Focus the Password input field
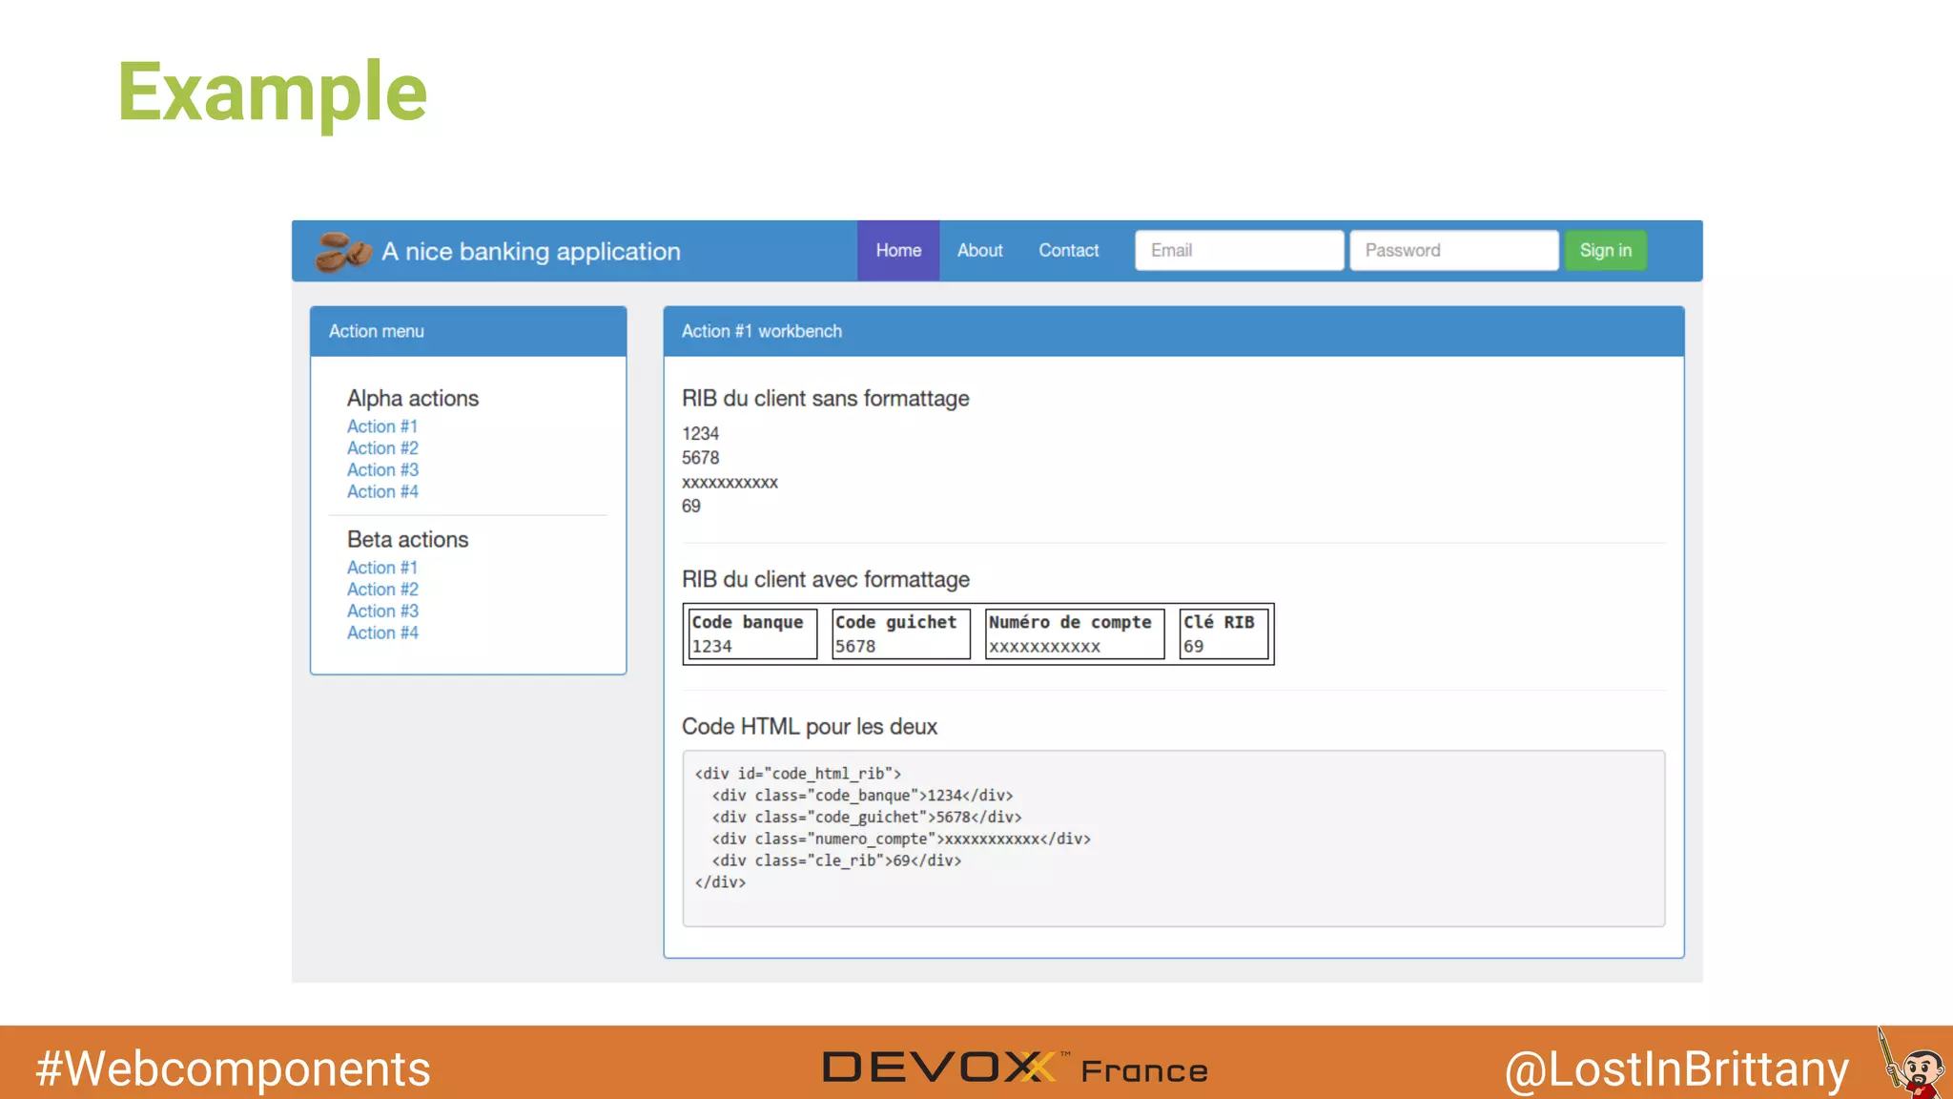The image size is (1953, 1099). coord(1453,251)
